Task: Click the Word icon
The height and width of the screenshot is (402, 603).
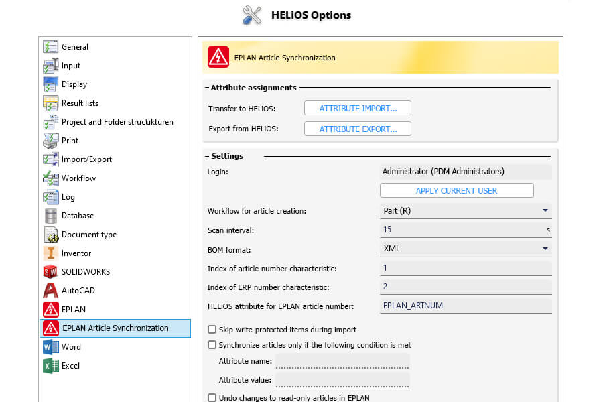Action: 50,347
